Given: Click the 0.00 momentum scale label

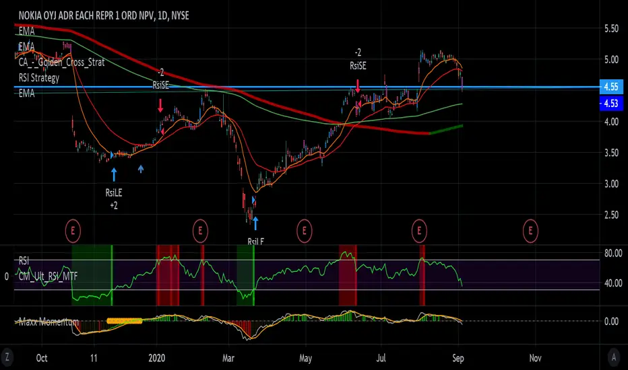Looking at the screenshot, I should [611, 321].
